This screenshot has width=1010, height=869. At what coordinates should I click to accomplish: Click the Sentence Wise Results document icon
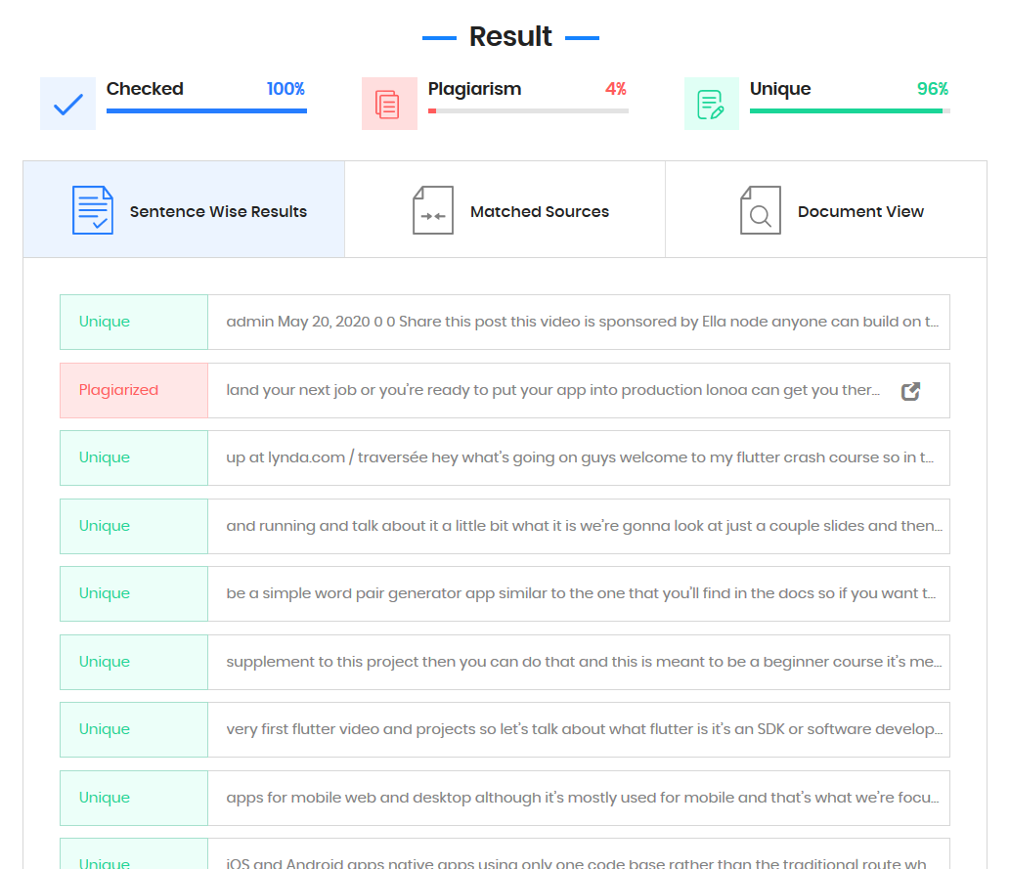(93, 210)
